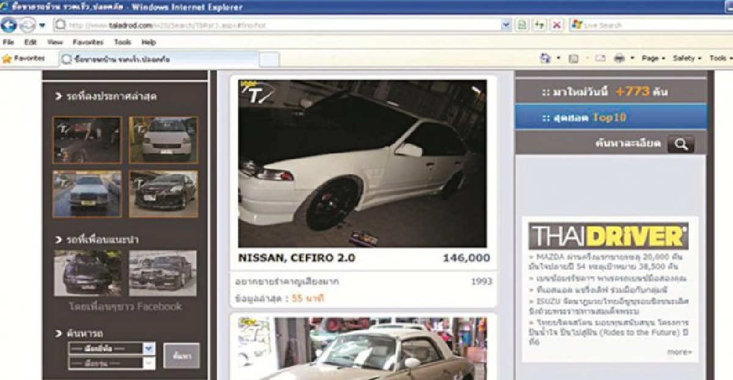The width and height of the screenshot is (733, 380).
Task: Open the Top10 hottest cars banner
Action: tap(611, 117)
